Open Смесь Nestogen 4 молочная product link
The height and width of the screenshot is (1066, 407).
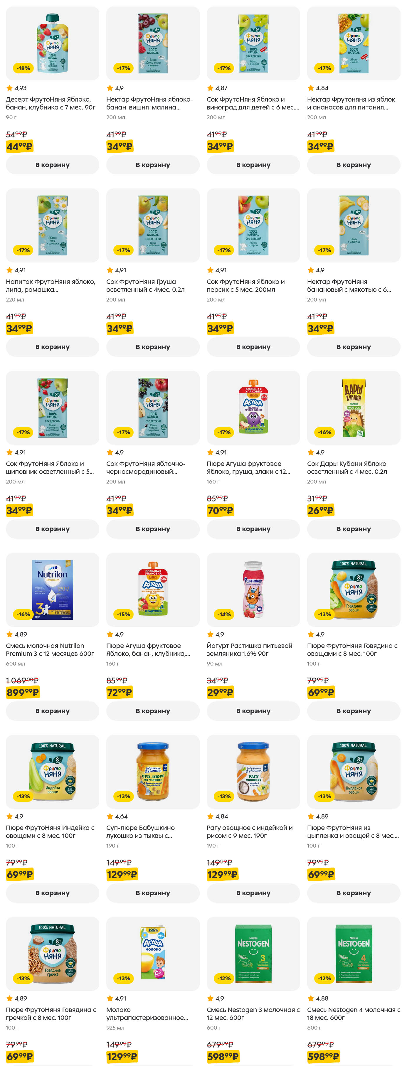point(353,1013)
